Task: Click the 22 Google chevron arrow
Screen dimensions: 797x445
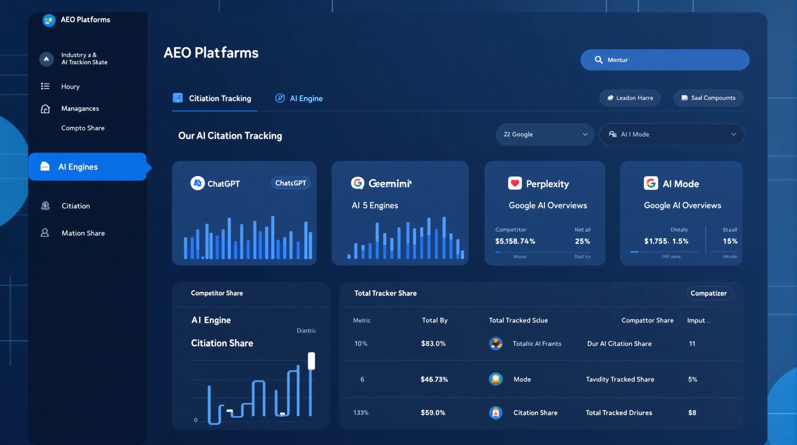Action: coord(585,134)
